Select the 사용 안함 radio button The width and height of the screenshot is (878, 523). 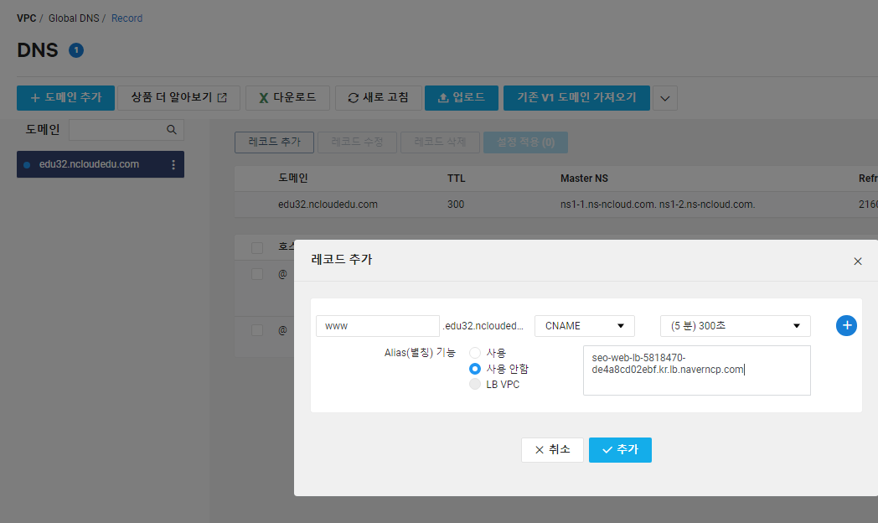(475, 369)
